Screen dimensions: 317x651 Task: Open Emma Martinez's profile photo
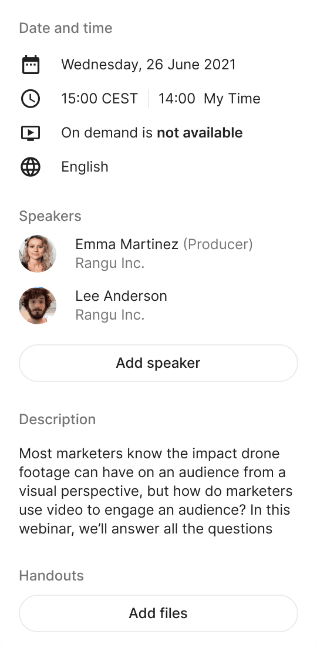(38, 254)
